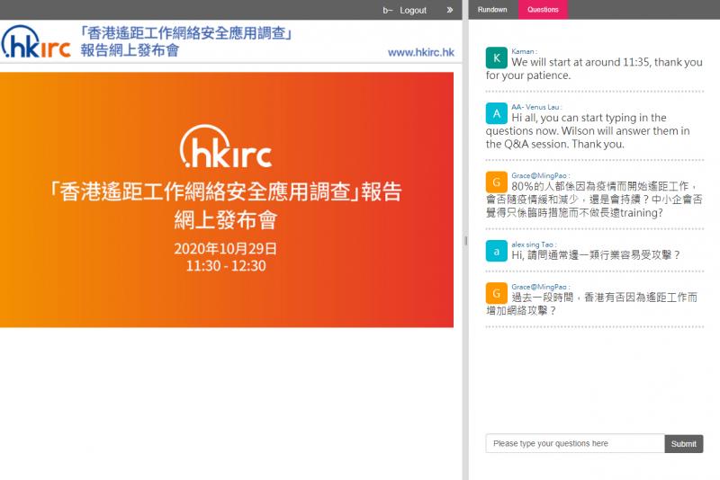Click the username 'b–' beside Logout
This screenshot has width=720, height=480.
click(387, 10)
